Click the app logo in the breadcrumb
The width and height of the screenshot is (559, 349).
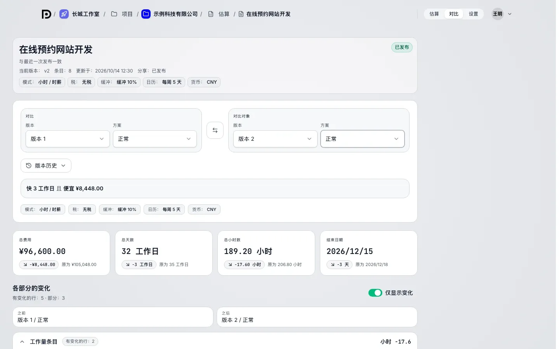pos(46,14)
